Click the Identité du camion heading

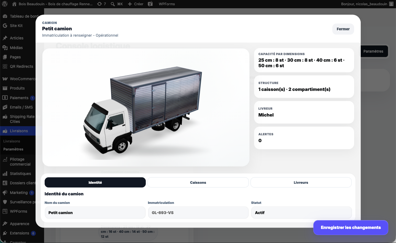pos(64,194)
